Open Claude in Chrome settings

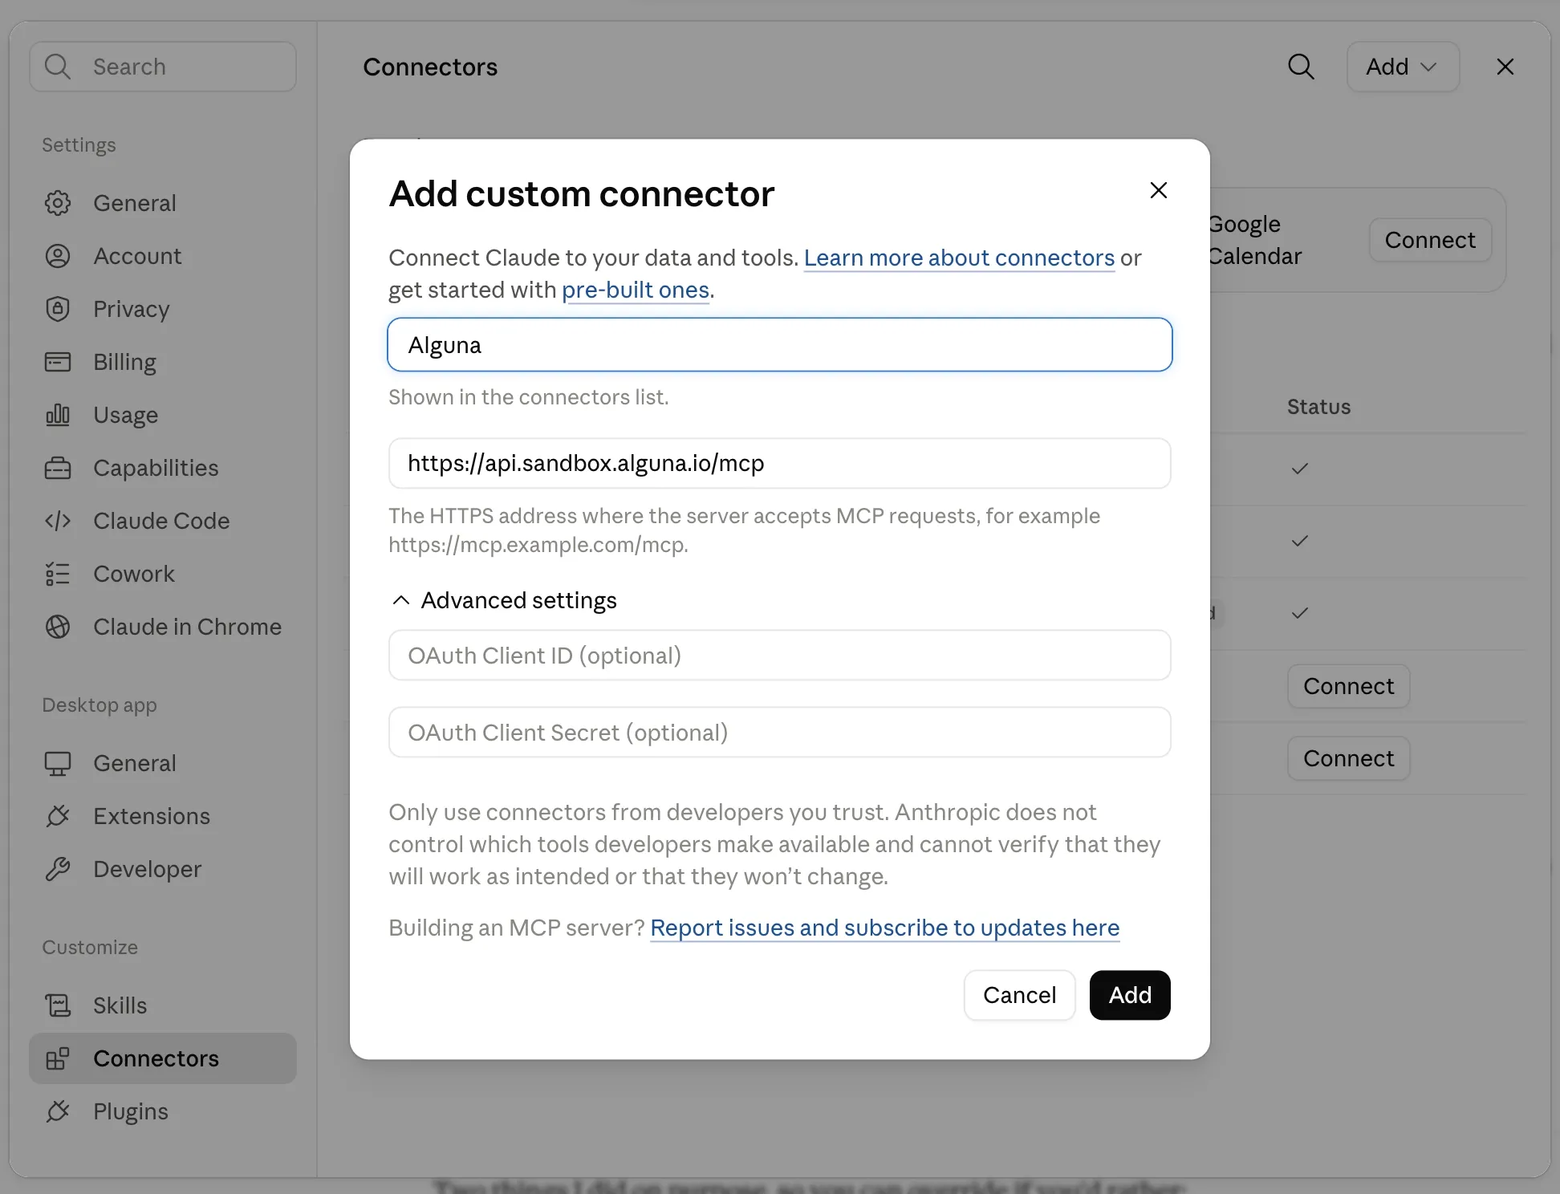(163, 627)
